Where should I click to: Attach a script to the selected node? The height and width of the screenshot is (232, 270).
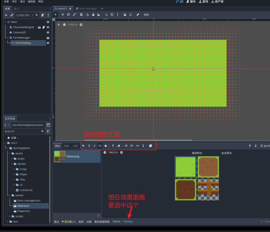coord(43,15)
